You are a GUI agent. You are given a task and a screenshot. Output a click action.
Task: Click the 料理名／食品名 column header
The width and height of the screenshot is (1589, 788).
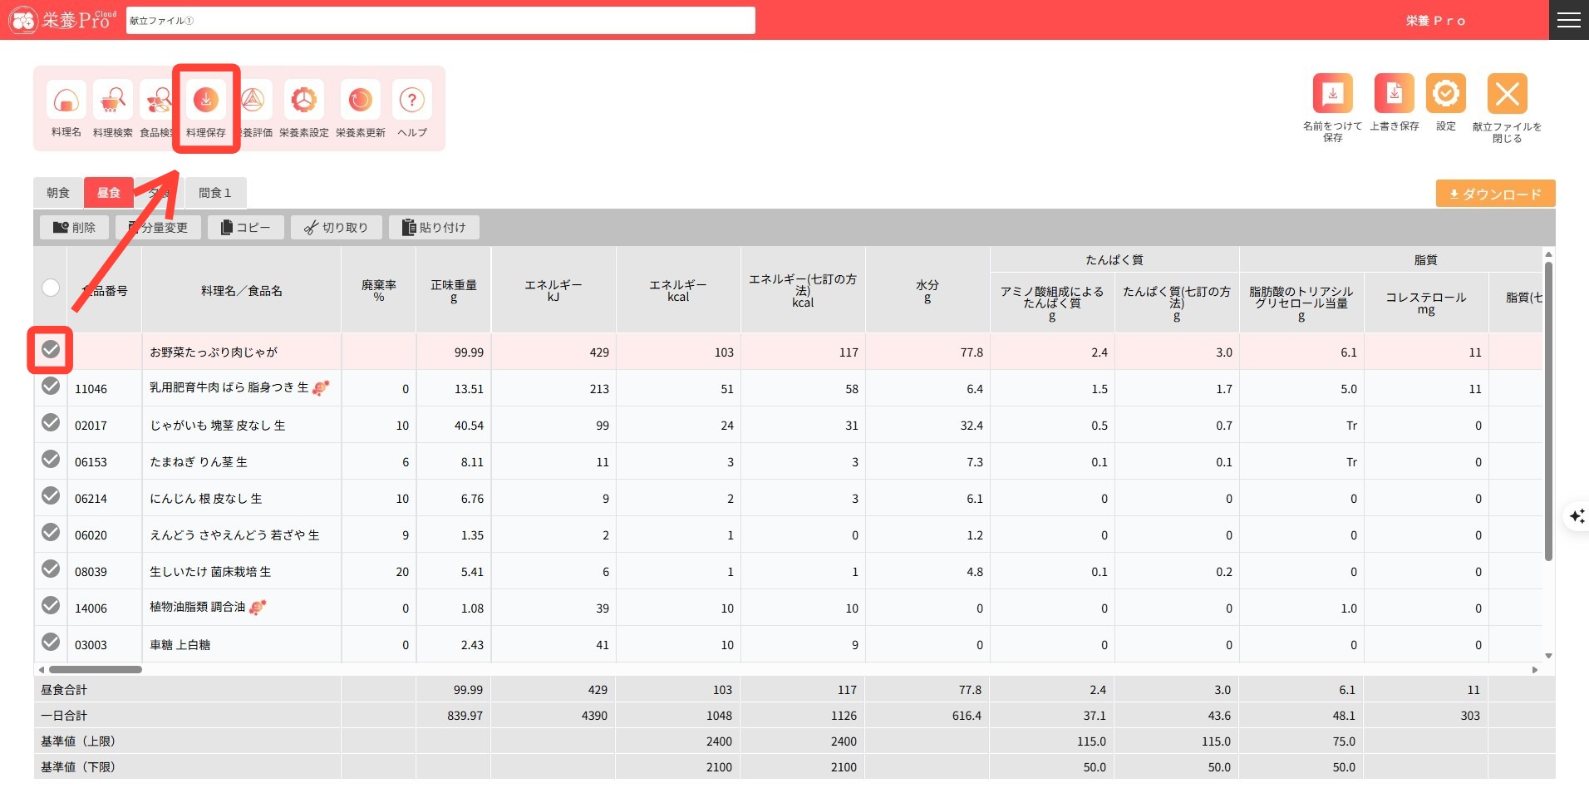click(x=242, y=291)
